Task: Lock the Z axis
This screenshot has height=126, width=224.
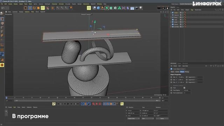Action: (66, 8)
